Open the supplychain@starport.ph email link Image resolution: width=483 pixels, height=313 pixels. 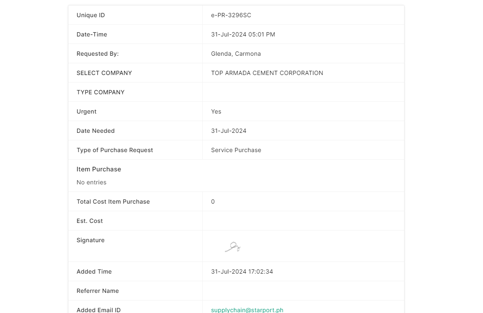point(247,310)
